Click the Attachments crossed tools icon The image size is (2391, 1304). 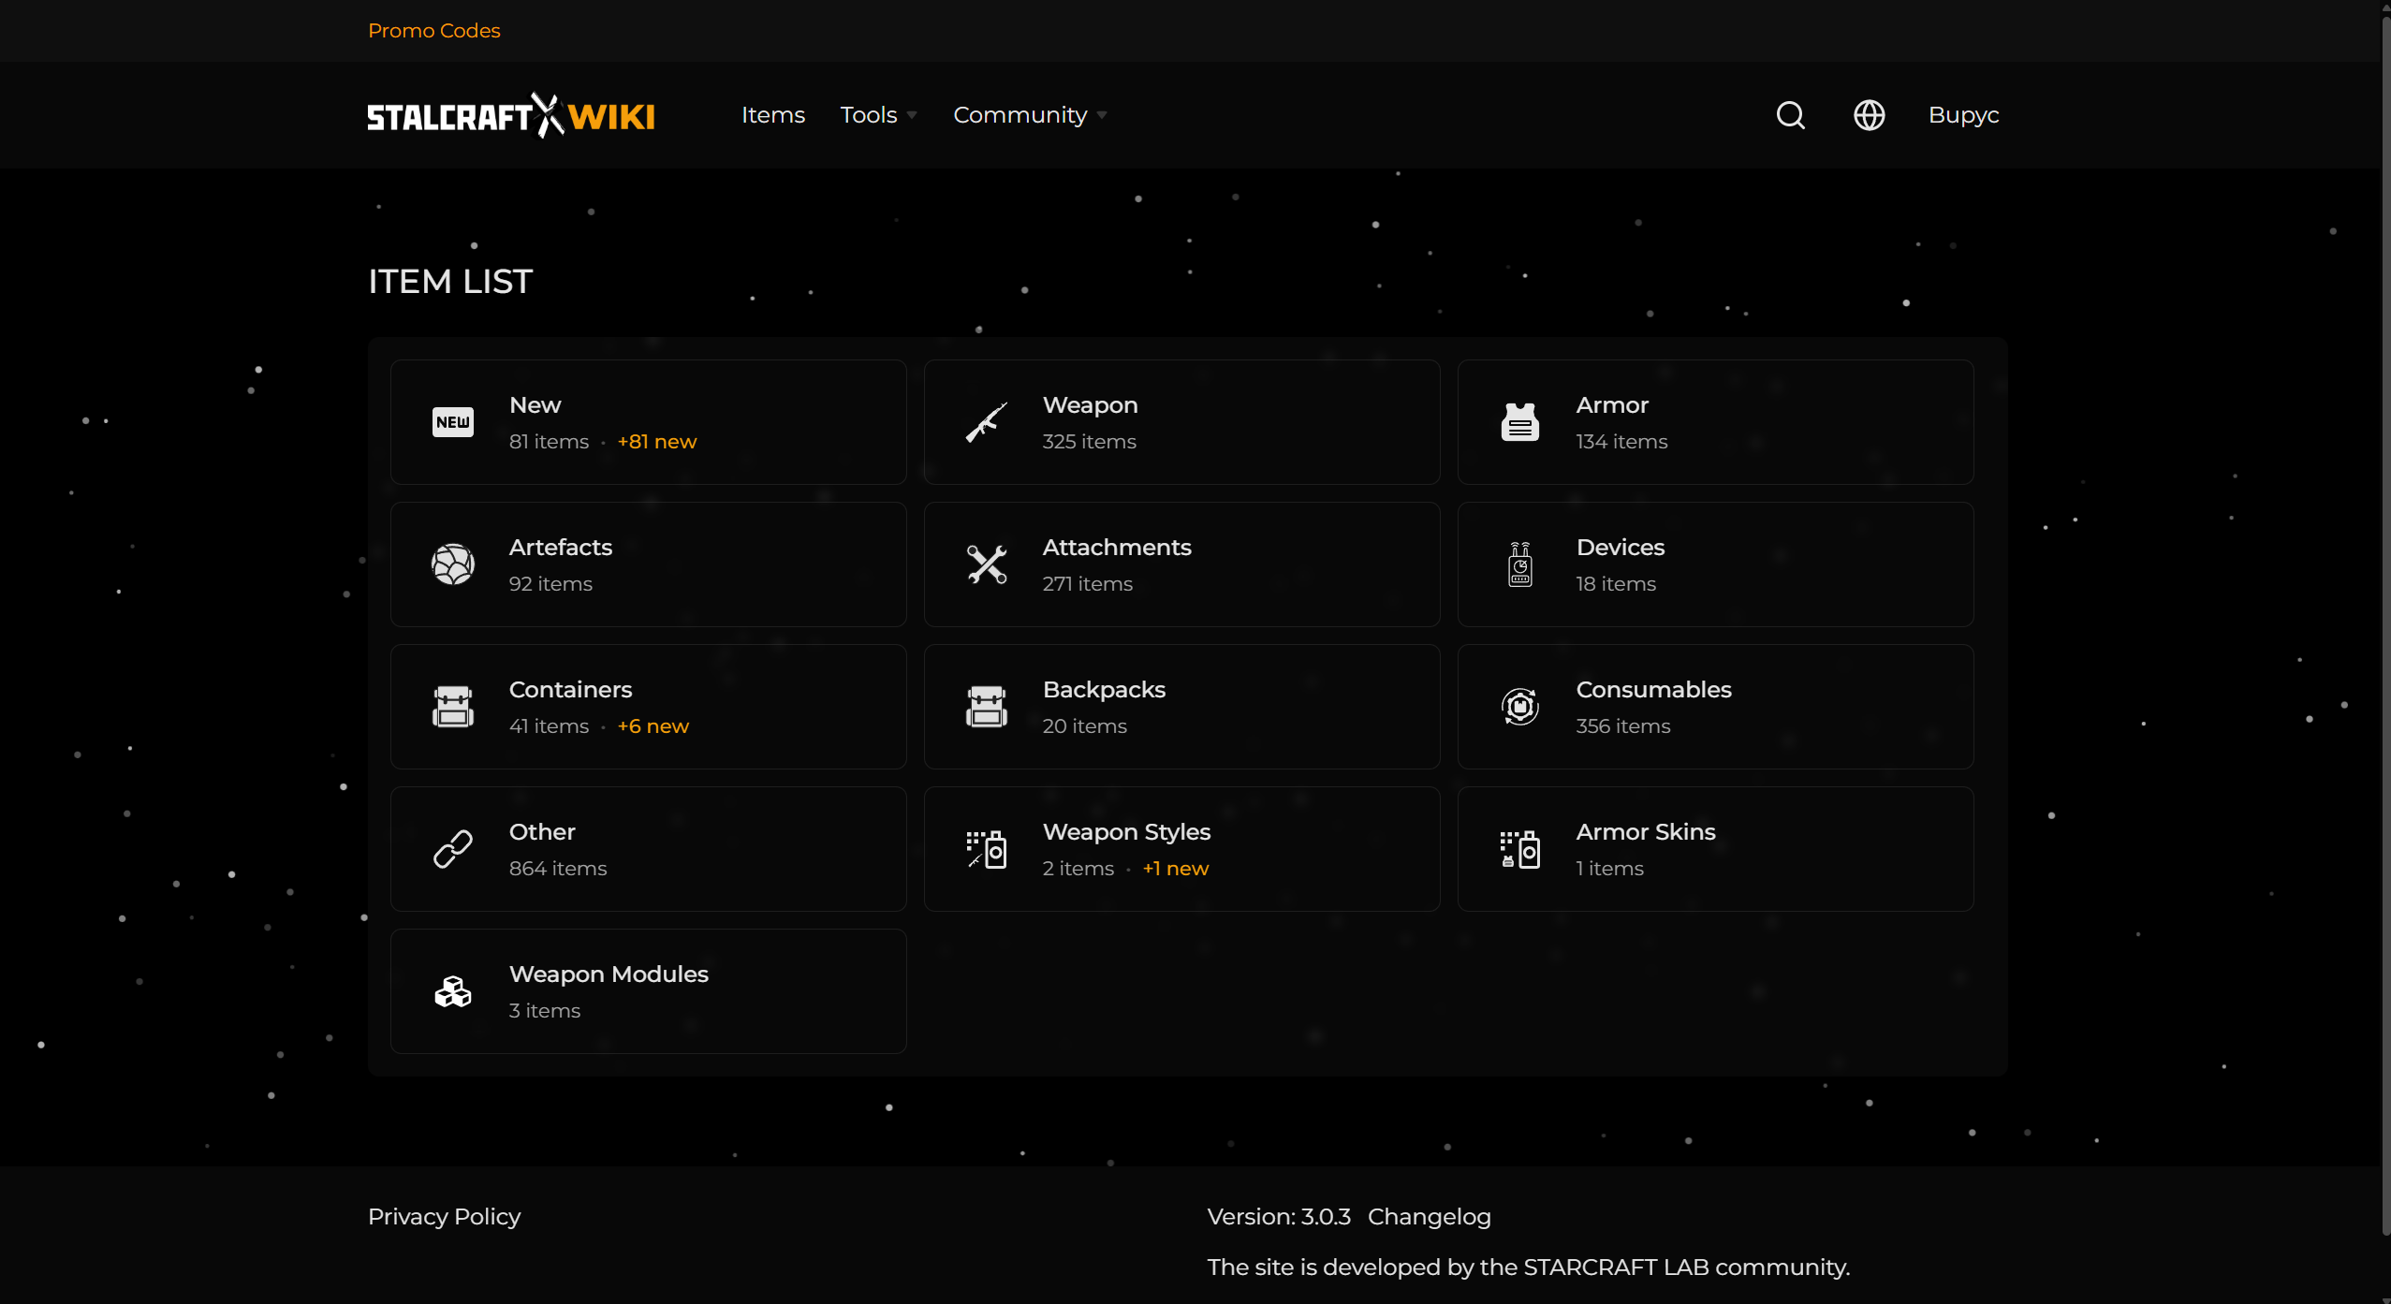(986, 564)
